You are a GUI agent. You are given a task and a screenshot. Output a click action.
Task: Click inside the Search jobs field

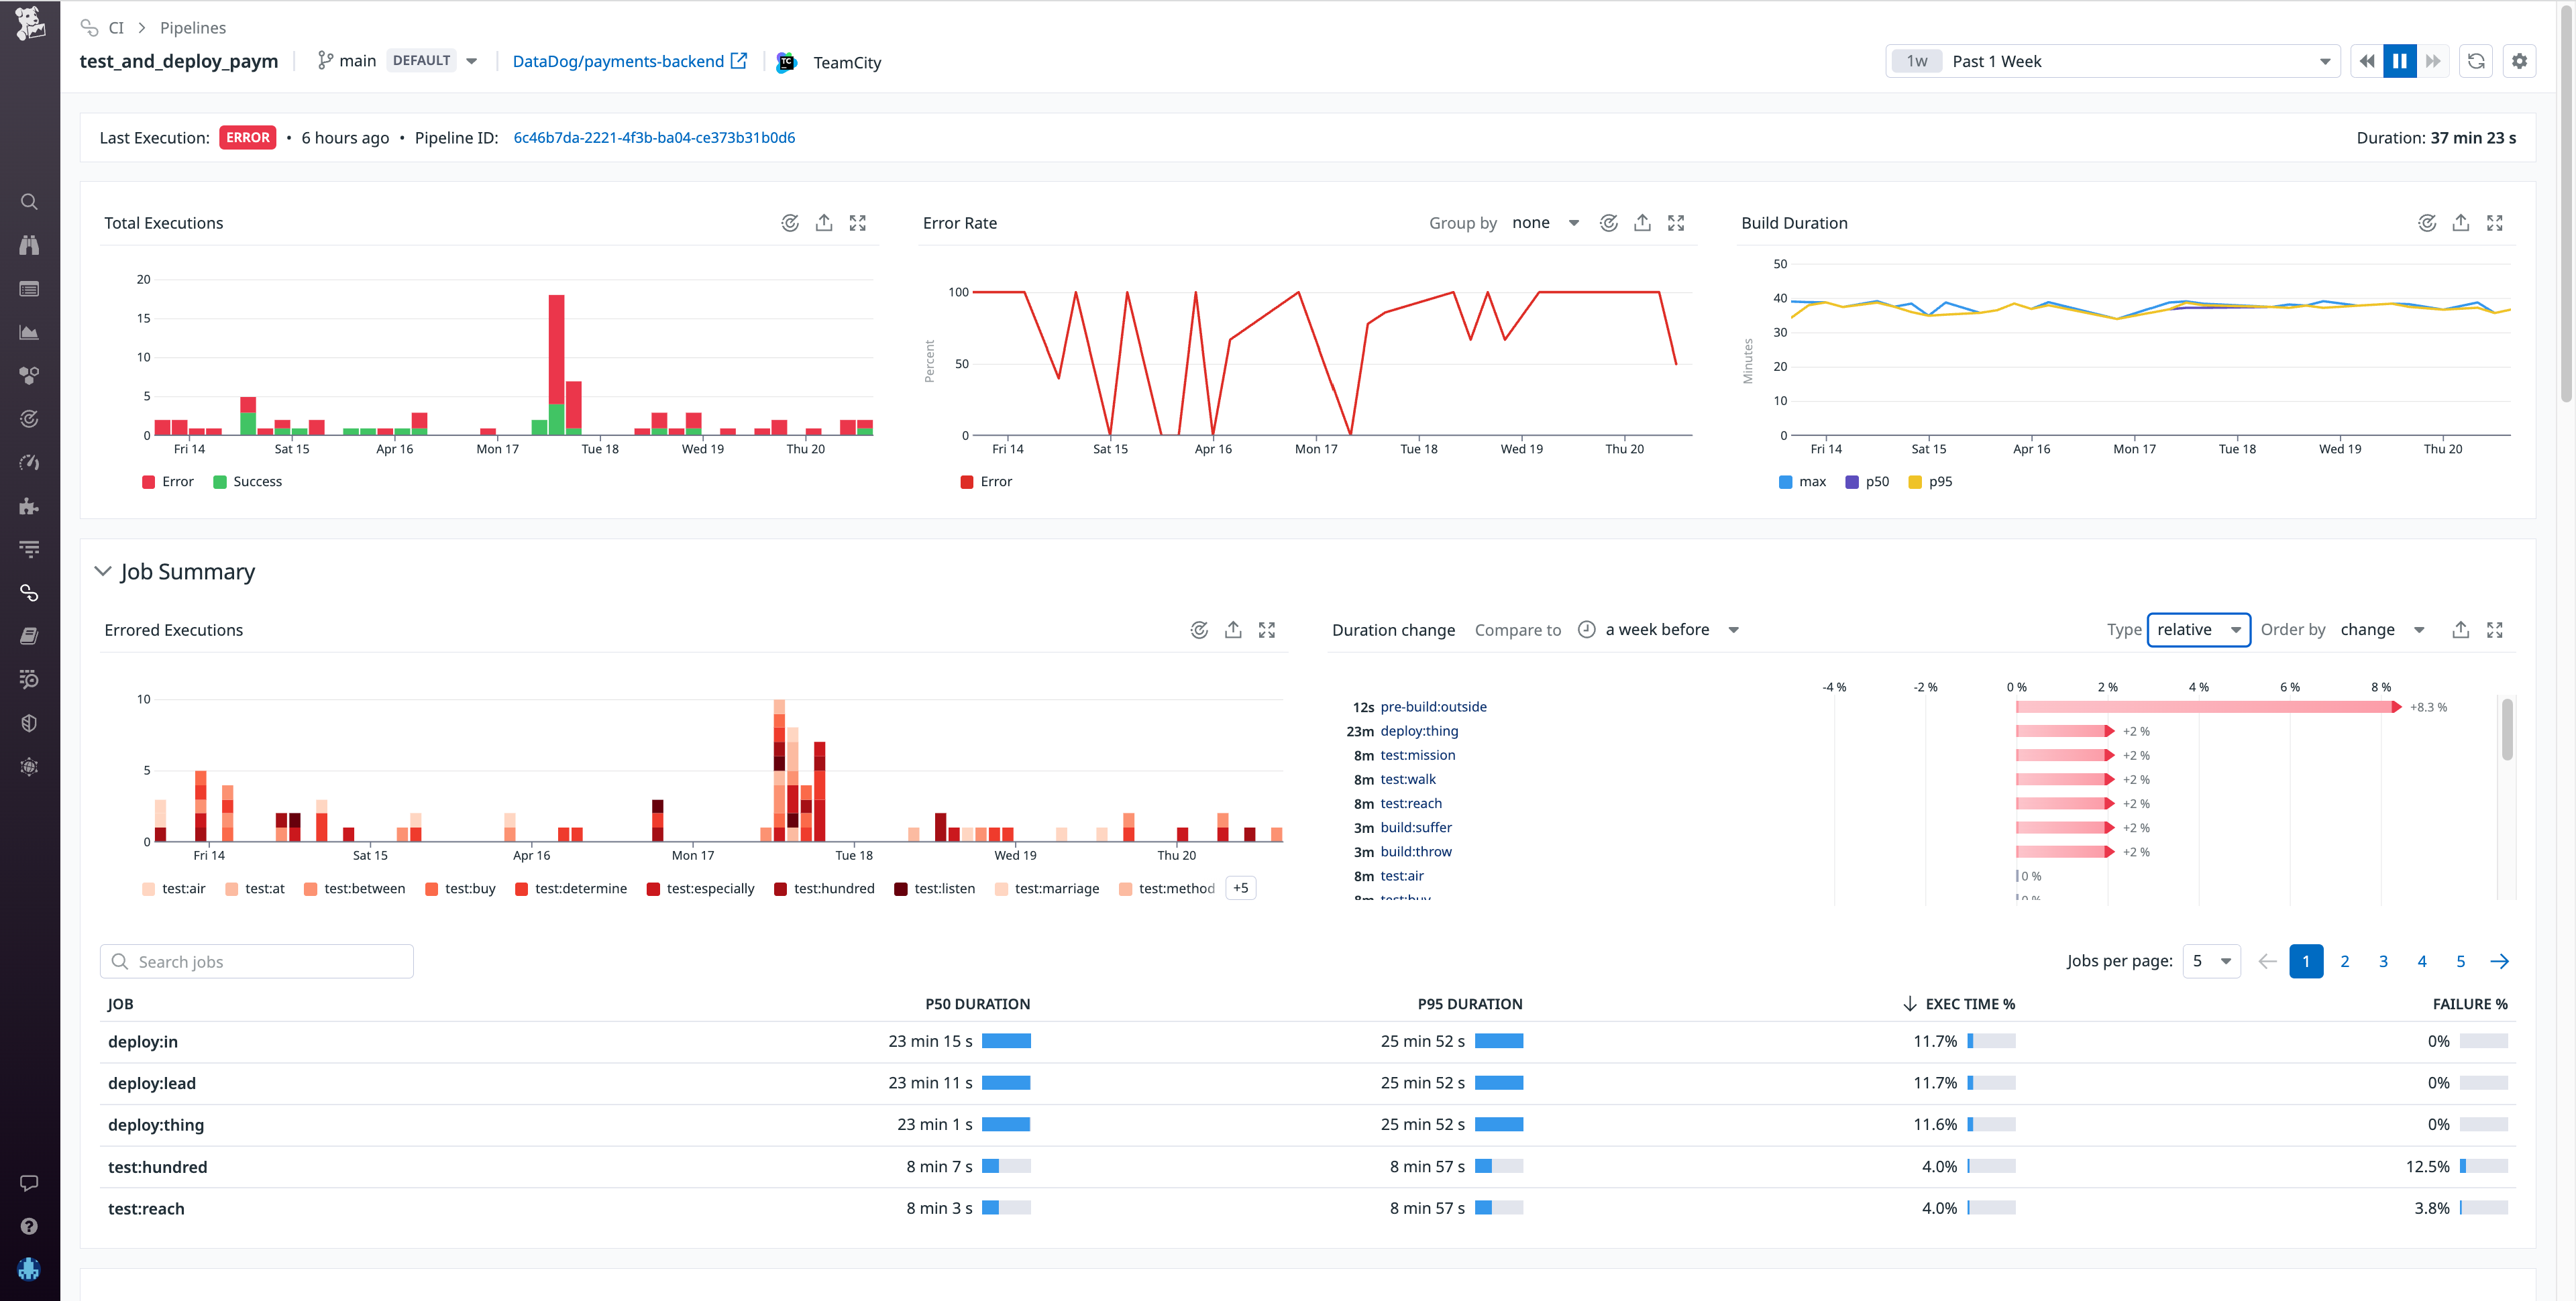tap(256, 961)
